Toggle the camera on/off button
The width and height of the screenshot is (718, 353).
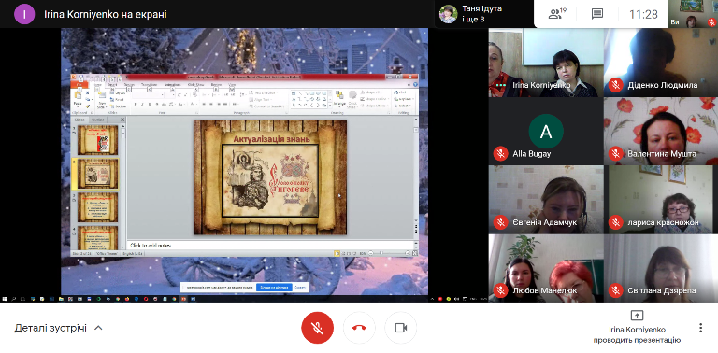click(x=401, y=328)
